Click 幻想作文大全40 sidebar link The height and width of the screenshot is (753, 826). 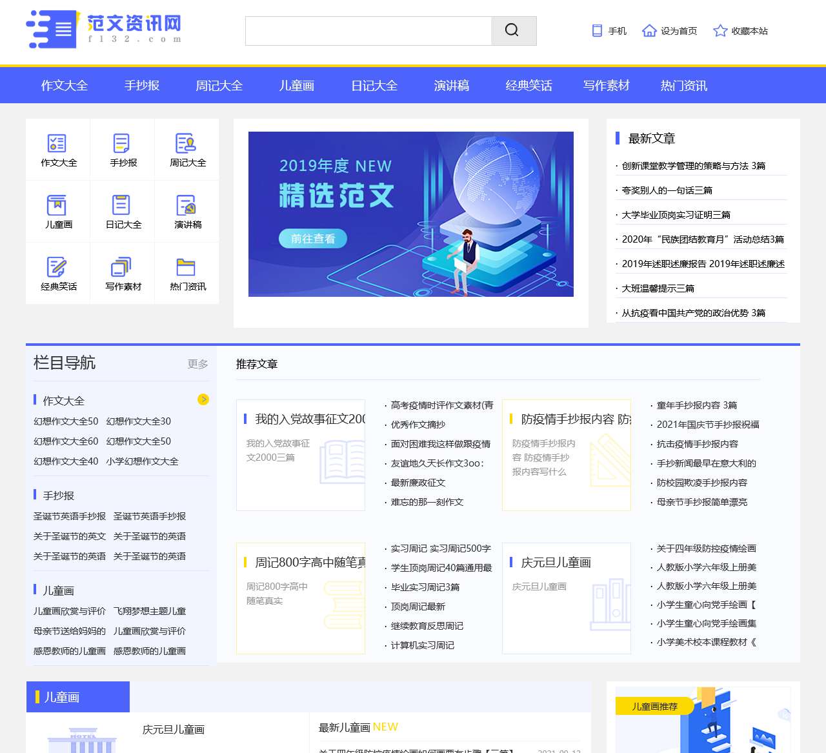point(66,461)
